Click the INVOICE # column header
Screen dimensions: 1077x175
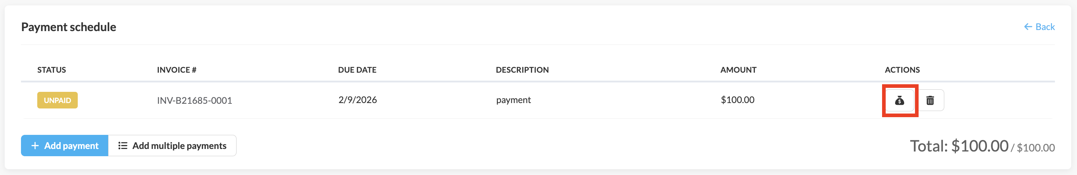tap(176, 70)
